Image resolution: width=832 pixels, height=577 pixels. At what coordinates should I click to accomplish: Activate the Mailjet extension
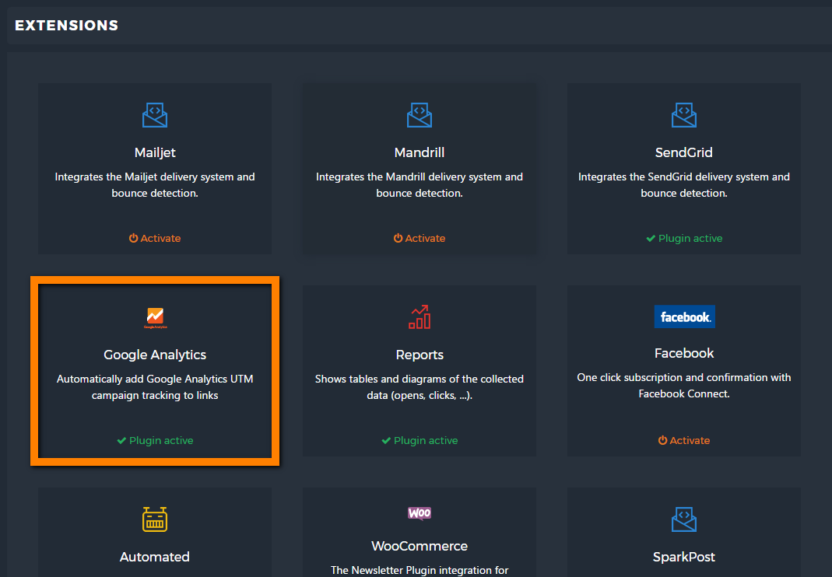pos(154,238)
